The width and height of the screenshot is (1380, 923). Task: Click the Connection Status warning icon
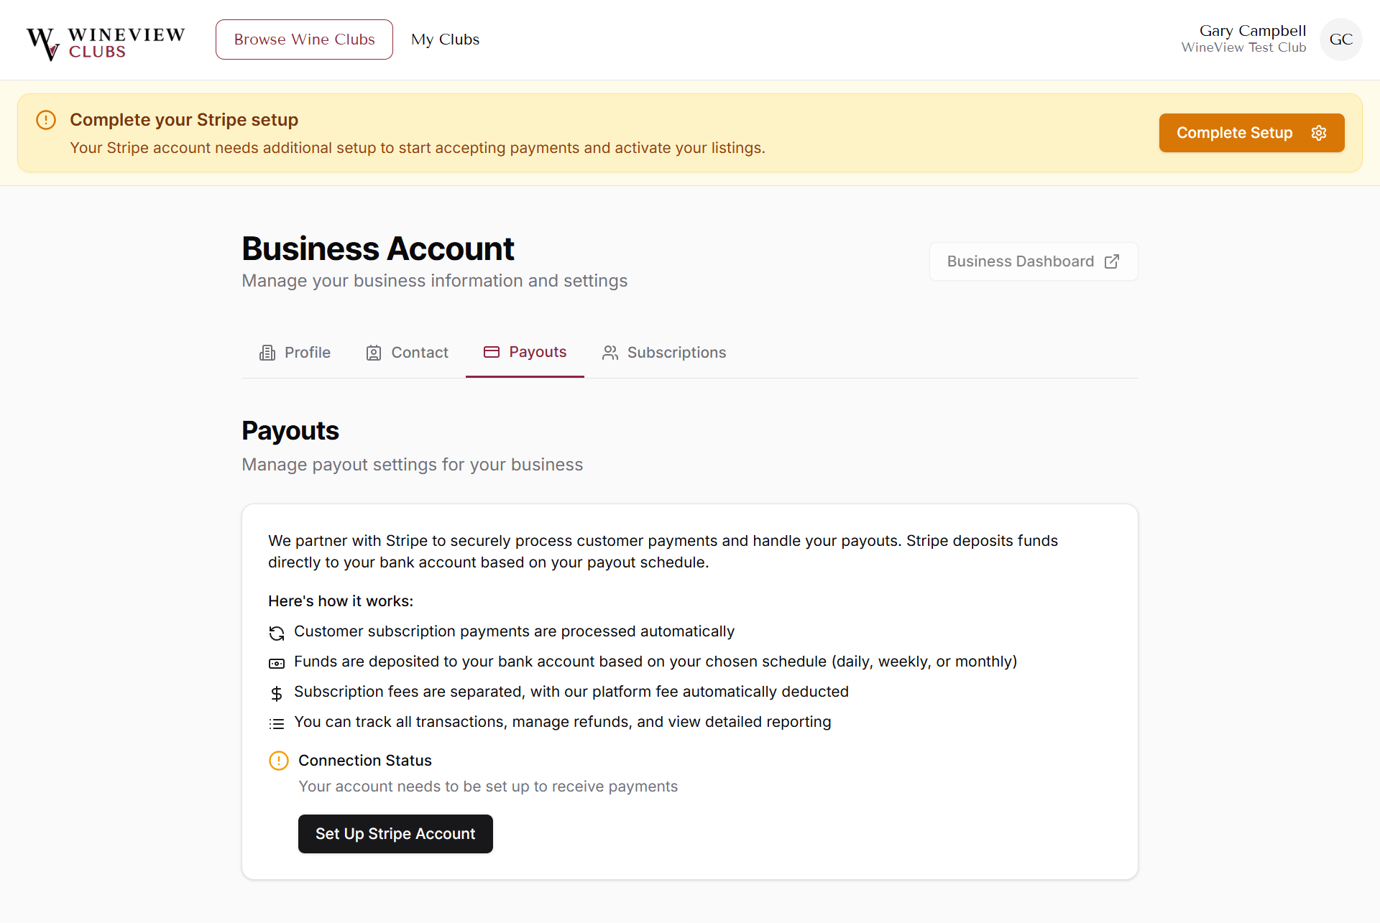279,761
